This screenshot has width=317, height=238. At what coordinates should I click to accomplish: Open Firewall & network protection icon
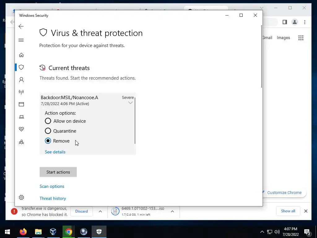click(x=21, y=92)
